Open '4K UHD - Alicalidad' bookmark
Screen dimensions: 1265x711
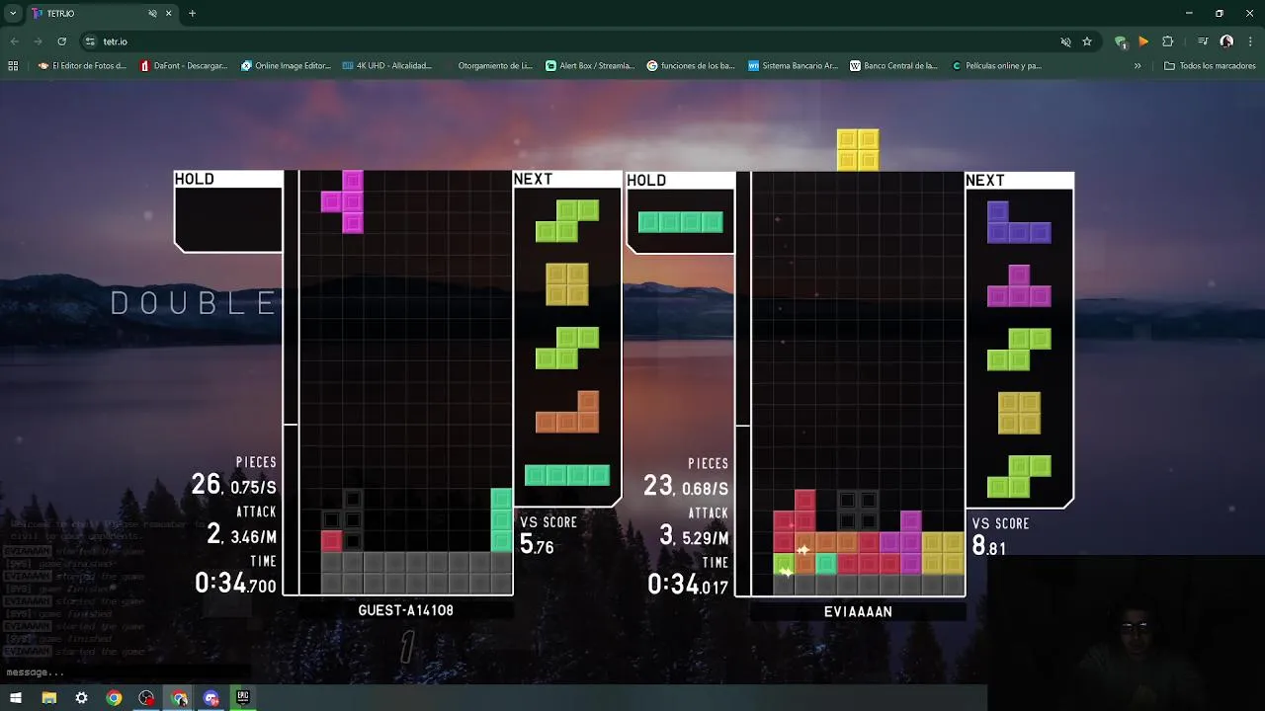(387, 66)
